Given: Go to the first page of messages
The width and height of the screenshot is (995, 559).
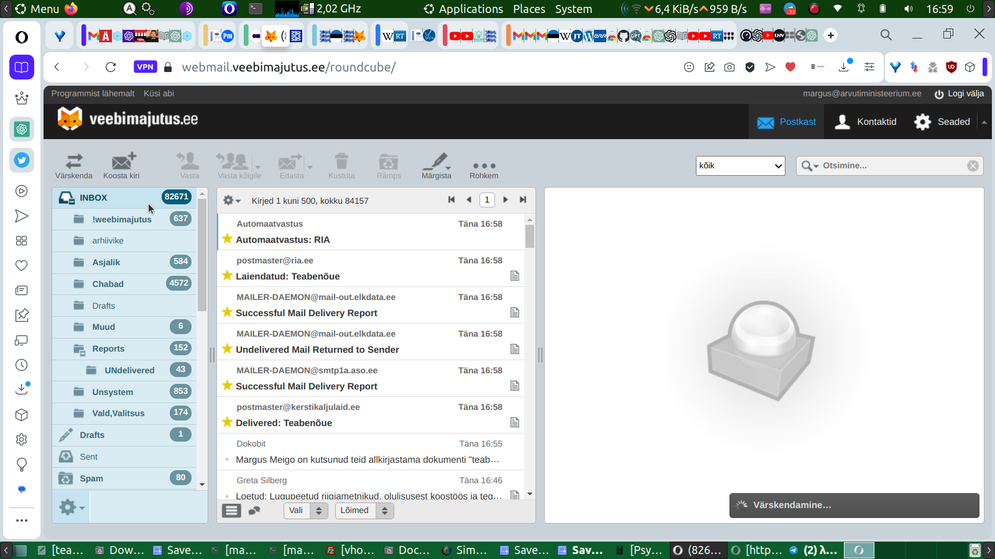Looking at the screenshot, I should tap(451, 200).
